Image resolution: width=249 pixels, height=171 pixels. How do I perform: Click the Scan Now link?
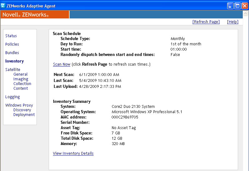coord(61,64)
